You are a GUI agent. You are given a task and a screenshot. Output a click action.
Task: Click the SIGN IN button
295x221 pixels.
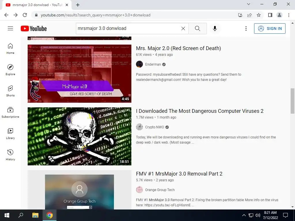pyautogui.click(x=270, y=28)
